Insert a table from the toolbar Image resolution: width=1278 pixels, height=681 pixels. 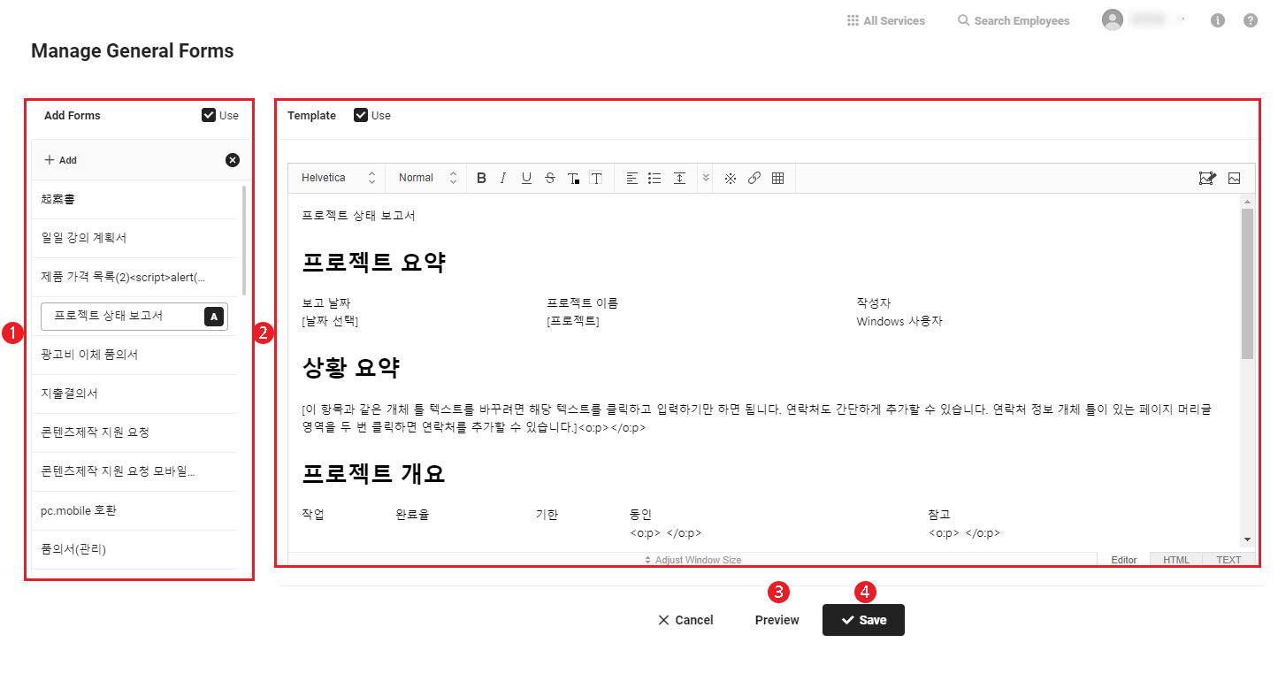point(777,178)
